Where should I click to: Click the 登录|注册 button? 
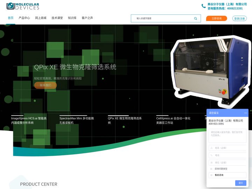point(239,19)
